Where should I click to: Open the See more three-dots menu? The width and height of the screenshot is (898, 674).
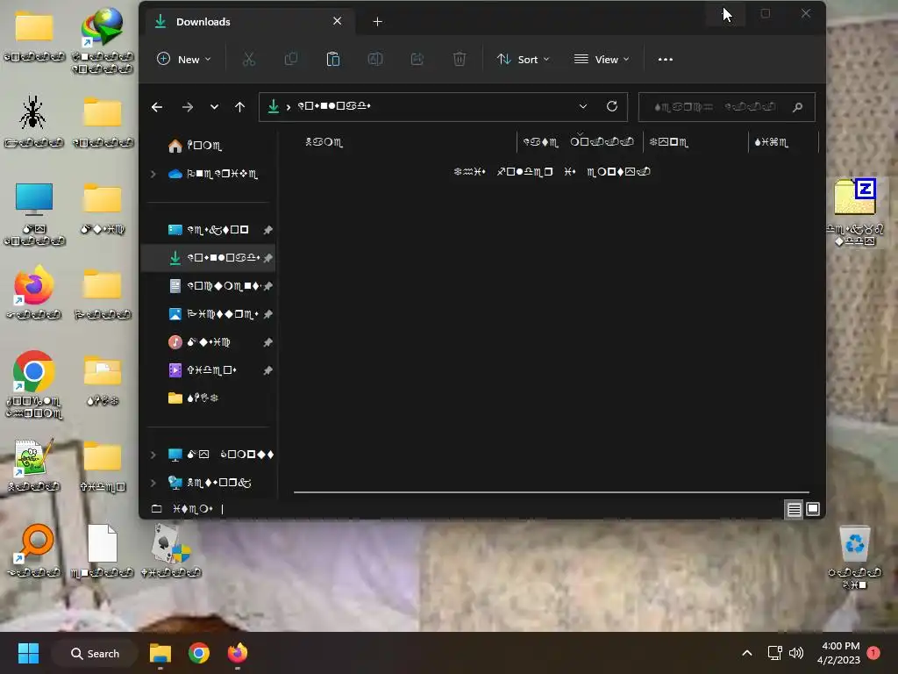(x=665, y=59)
